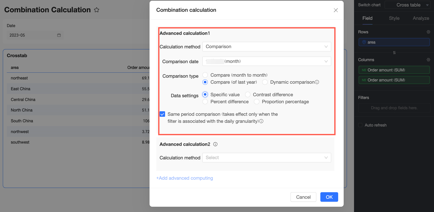Click the number icon on first Order amount field
Image resolution: width=434 pixels, height=212 pixels.
tap(364, 70)
